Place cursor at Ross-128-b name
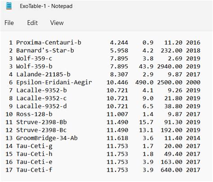Viewport: 213px width, 182px height. click(x=34, y=114)
